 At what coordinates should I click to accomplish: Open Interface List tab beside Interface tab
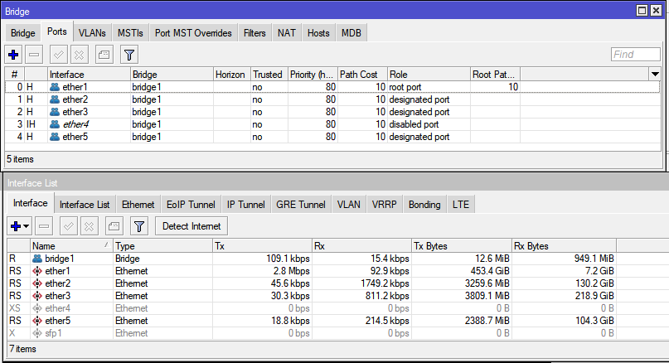[x=85, y=205]
